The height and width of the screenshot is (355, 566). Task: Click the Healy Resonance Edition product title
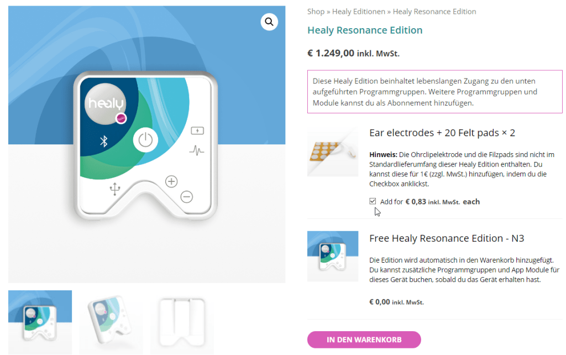click(x=365, y=30)
